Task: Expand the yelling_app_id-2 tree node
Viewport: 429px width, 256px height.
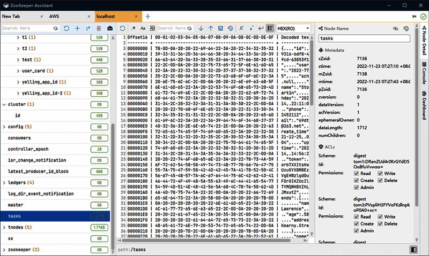Action: pos(18,93)
